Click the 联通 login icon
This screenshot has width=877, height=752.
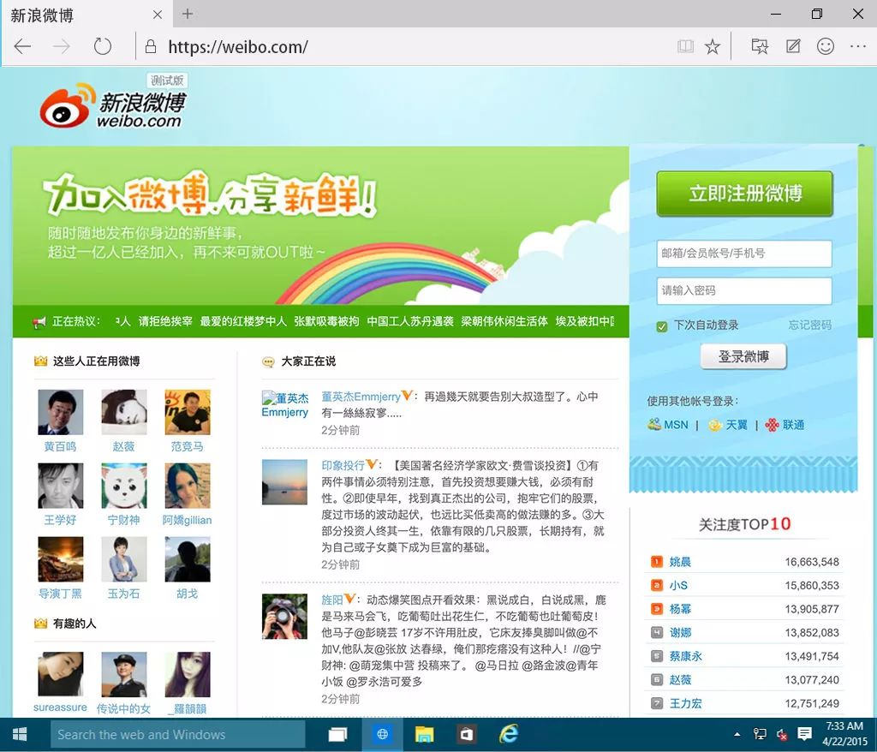772,425
